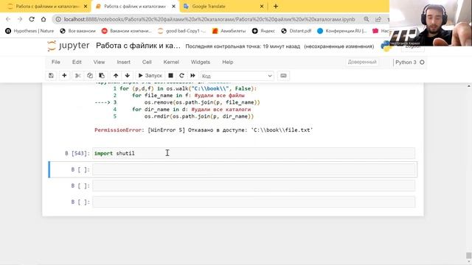Screen dimensions: 472x265
Task: Rename notebook via title Работа с файлик
Action: click(138, 46)
